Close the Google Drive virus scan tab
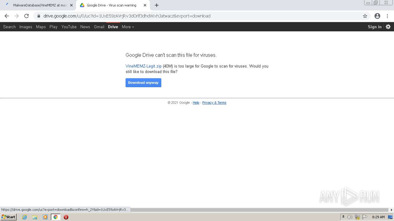 [x=145, y=5]
